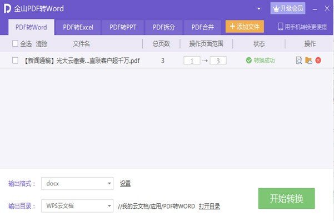Open the output folder icon for the file
The width and height of the screenshot is (334, 221).
tap(308, 61)
